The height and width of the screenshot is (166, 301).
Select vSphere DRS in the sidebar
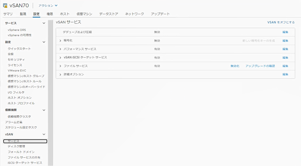[x=17, y=30]
